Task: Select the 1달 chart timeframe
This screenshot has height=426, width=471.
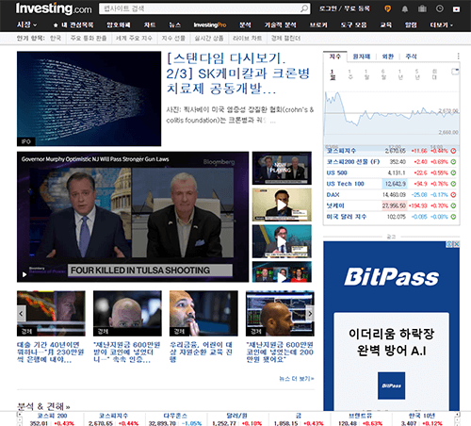Action: click(366, 74)
